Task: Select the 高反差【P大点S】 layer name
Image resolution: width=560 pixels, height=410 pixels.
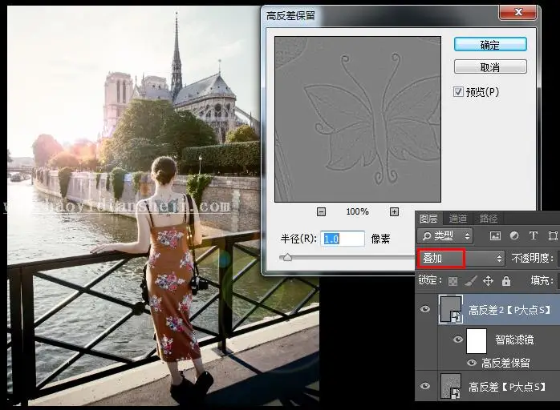Action: point(507,387)
